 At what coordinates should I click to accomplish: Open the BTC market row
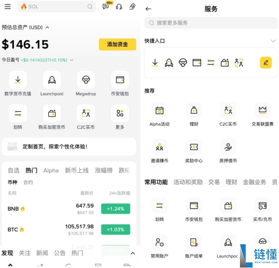click(x=69, y=229)
